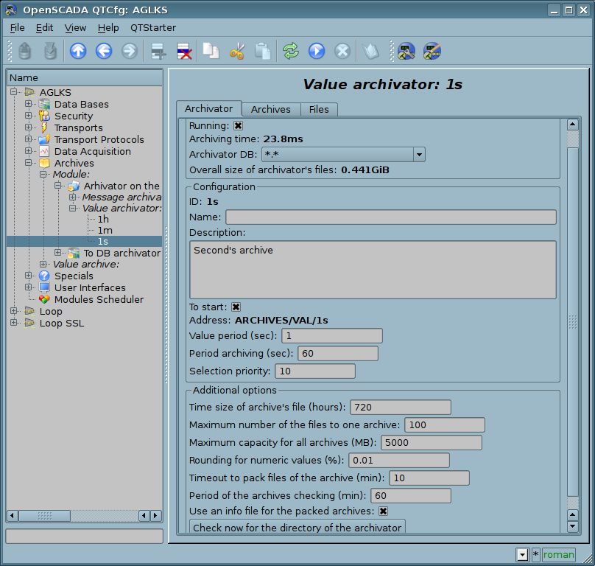
Task: Uncheck the To start checkbox
Action: tap(236, 307)
